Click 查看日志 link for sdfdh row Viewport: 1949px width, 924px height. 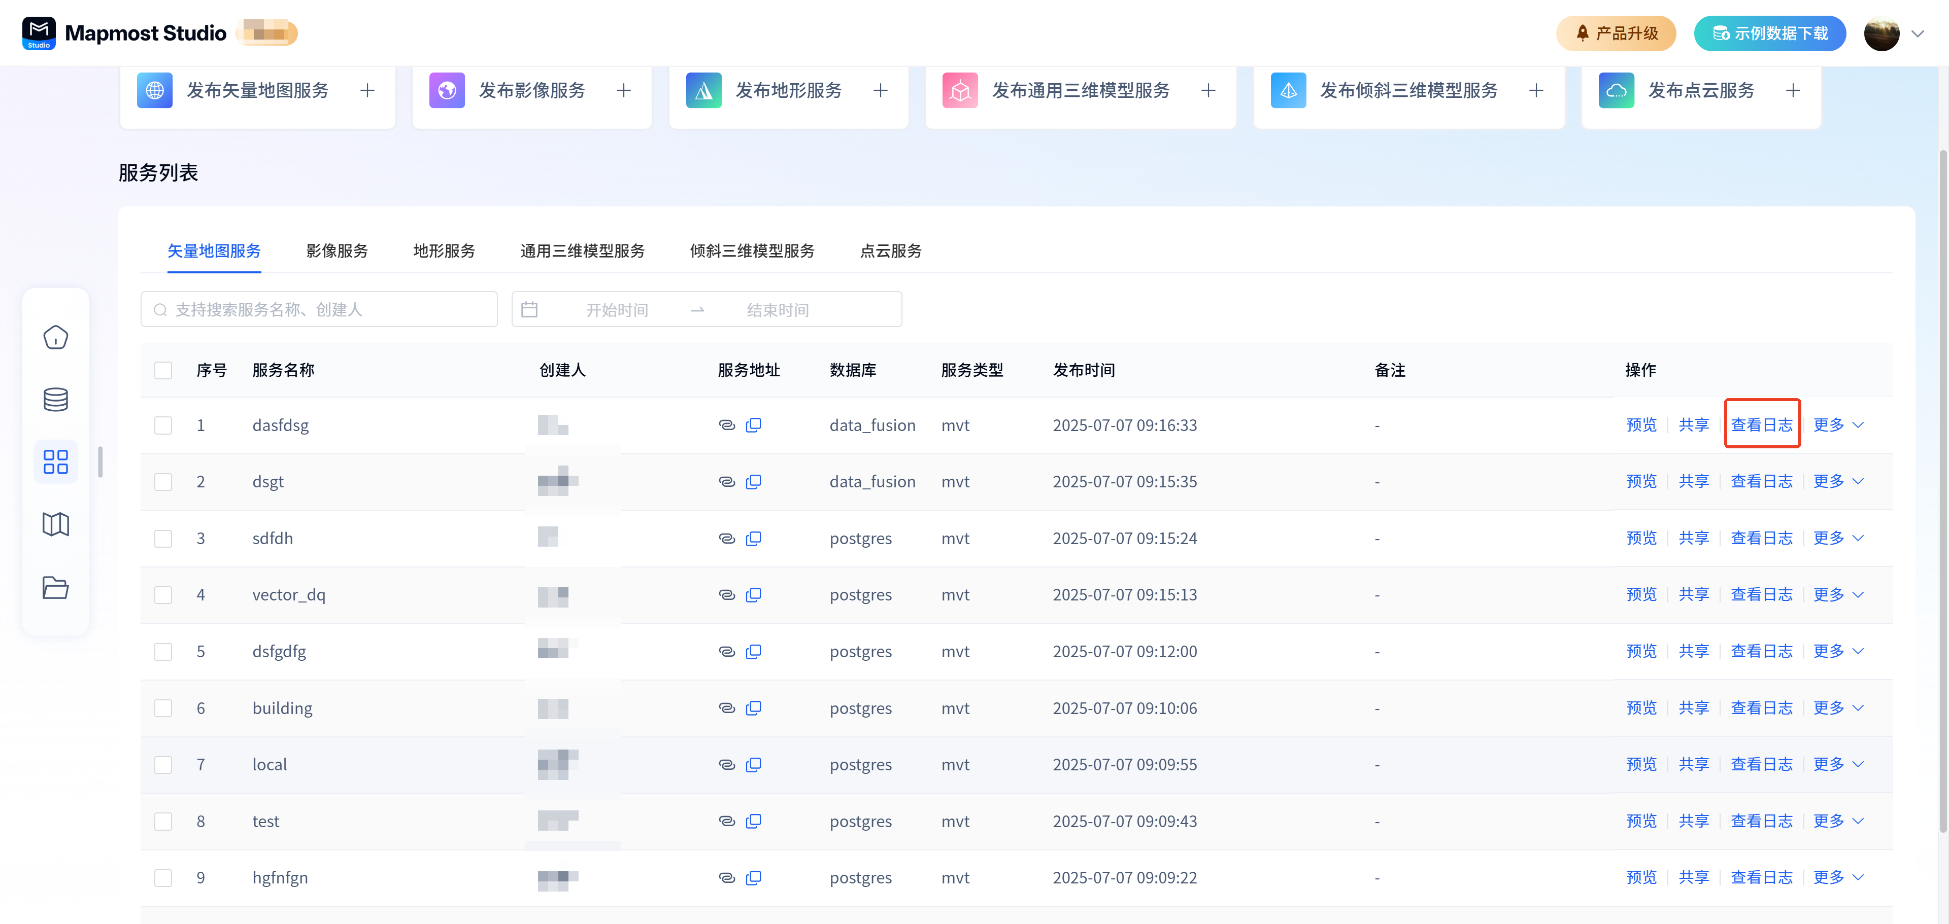pyautogui.click(x=1761, y=539)
